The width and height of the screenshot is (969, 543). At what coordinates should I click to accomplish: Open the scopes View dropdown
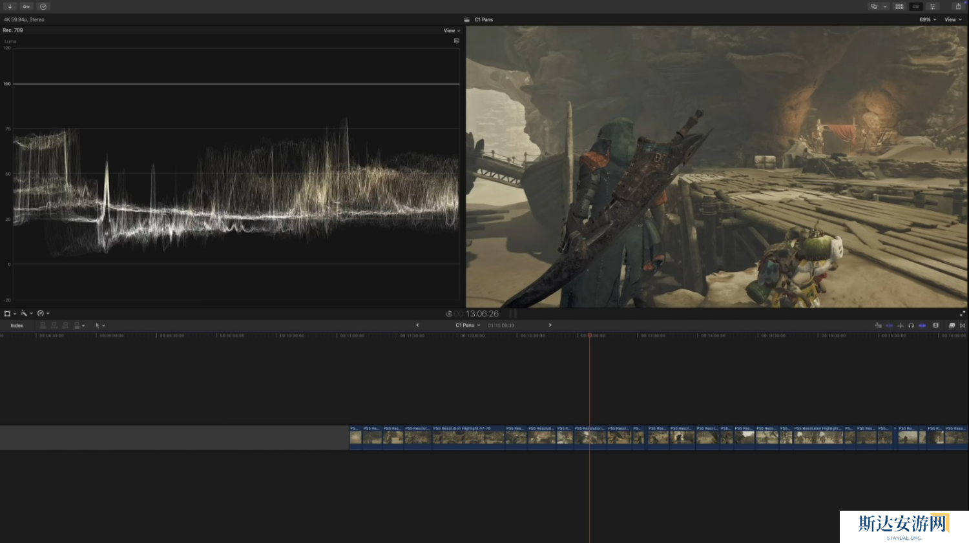tap(452, 30)
